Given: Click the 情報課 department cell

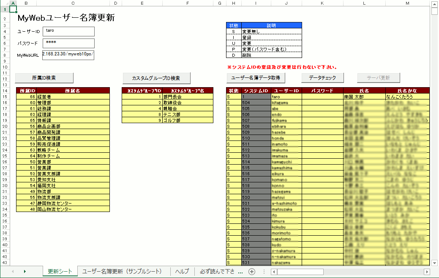Looking at the screenshot, I should (x=73, y=120).
